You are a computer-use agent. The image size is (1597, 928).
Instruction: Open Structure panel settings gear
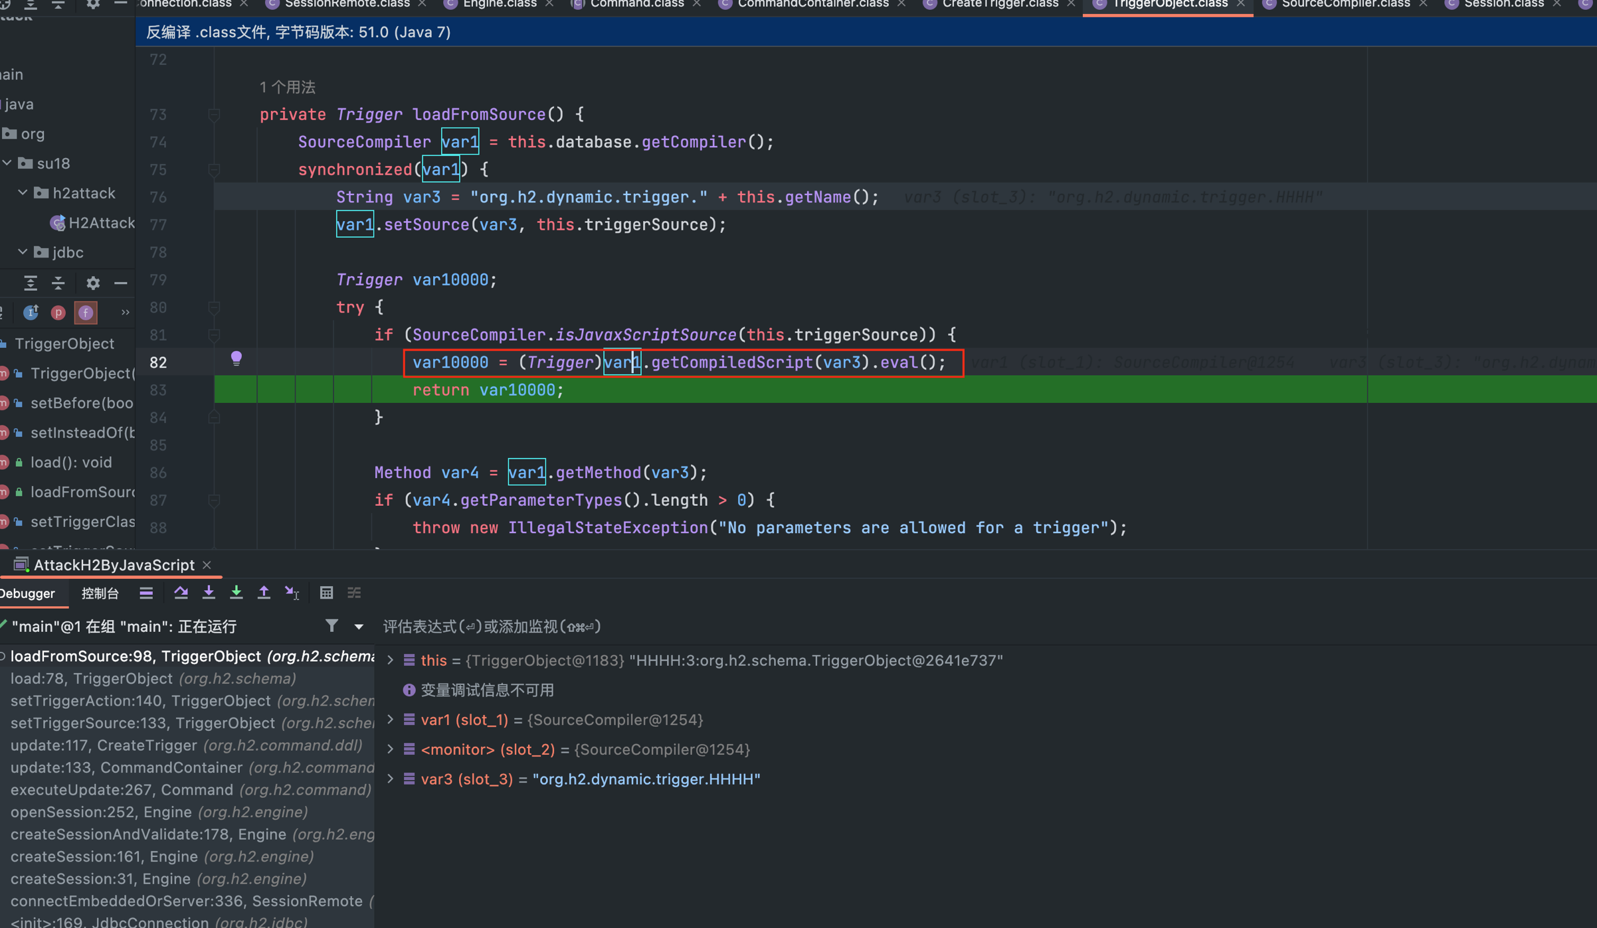coord(93,283)
